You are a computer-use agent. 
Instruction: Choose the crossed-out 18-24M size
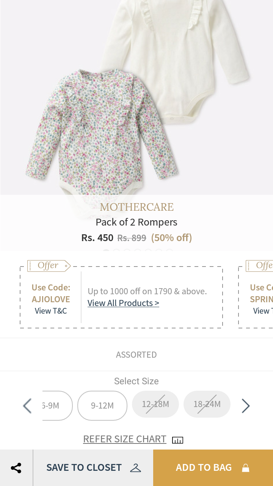pos(207,404)
